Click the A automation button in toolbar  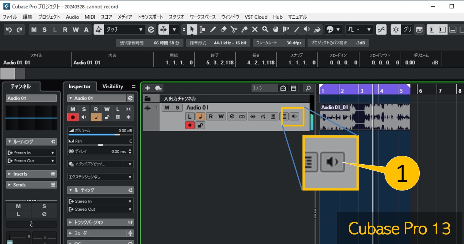(86, 30)
